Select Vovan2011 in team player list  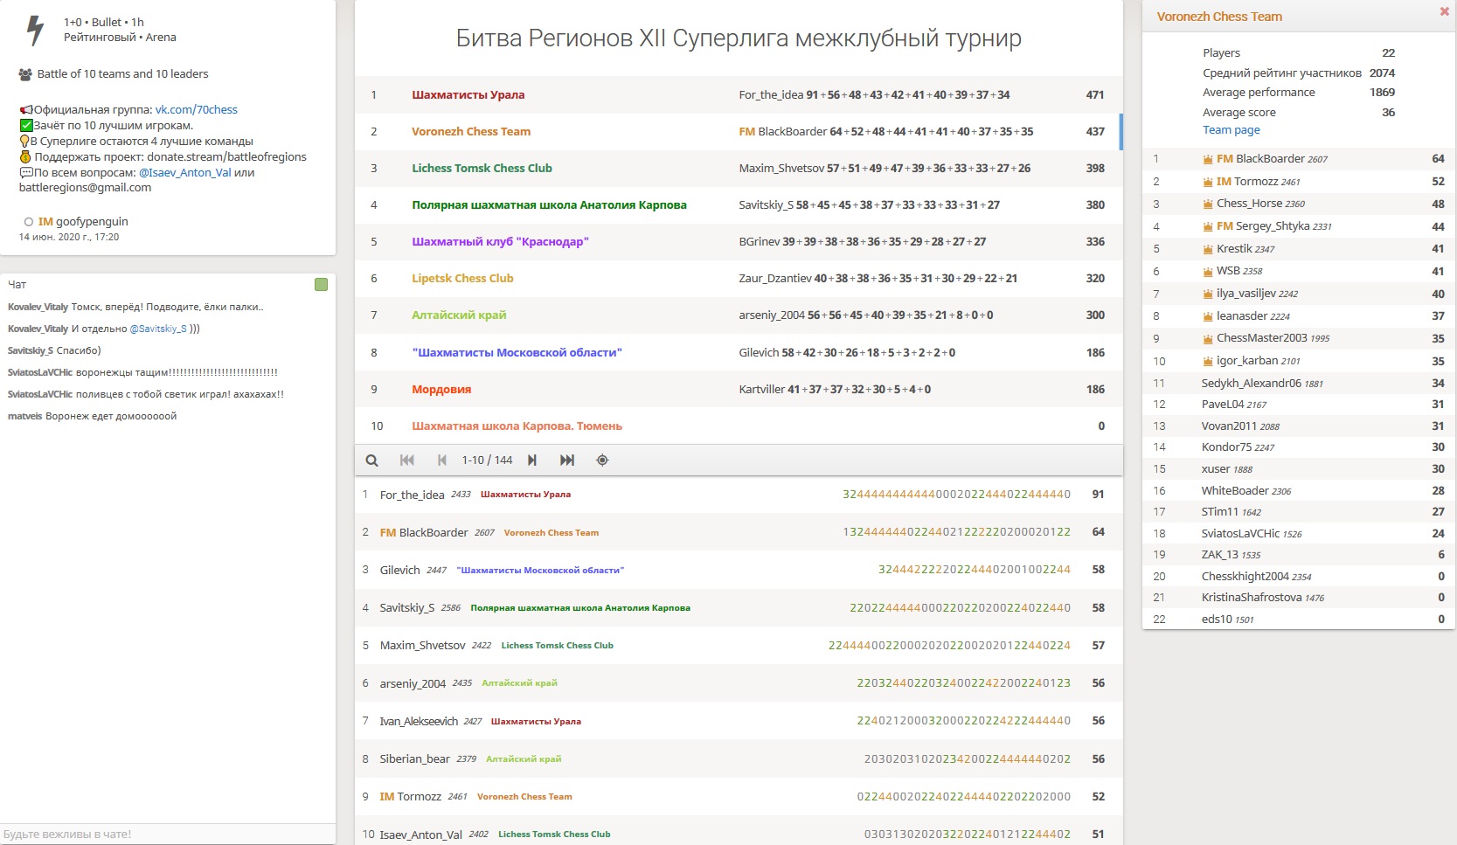[1299, 426]
